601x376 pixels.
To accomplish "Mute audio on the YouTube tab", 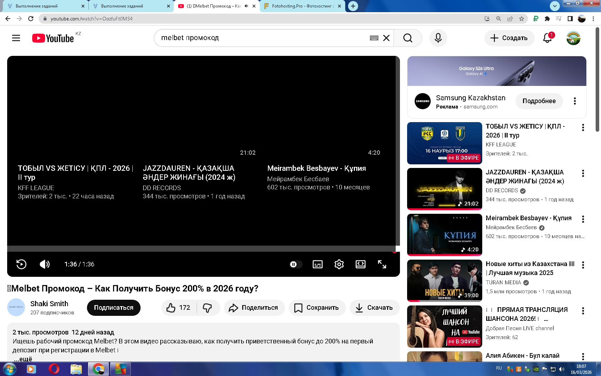I will [246, 6].
